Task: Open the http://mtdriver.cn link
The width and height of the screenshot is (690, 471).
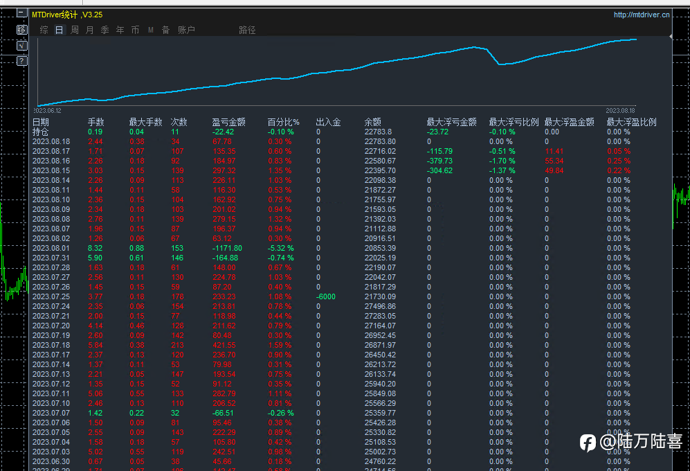Action: click(x=642, y=15)
